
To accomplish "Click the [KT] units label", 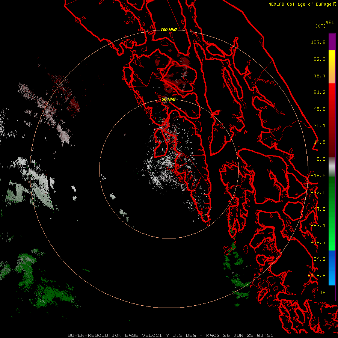I will pos(321,26).
